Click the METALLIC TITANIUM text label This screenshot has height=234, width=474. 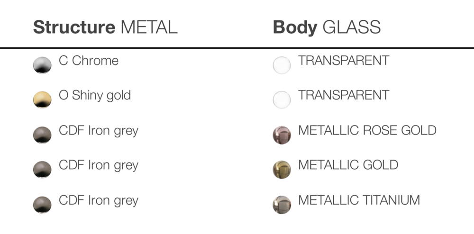(x=359, y=200)
